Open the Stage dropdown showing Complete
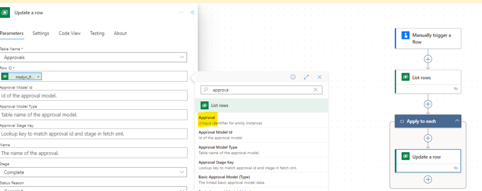 93,172
